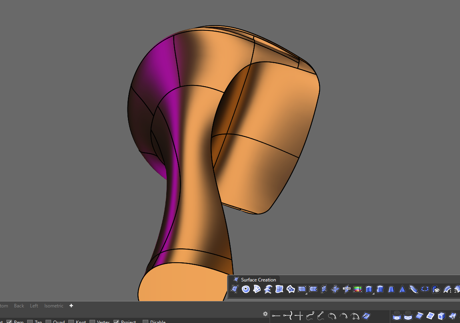Select the Extrude surface icon
The height and width of the screenshot is (323, 460).
click(380, 289)
